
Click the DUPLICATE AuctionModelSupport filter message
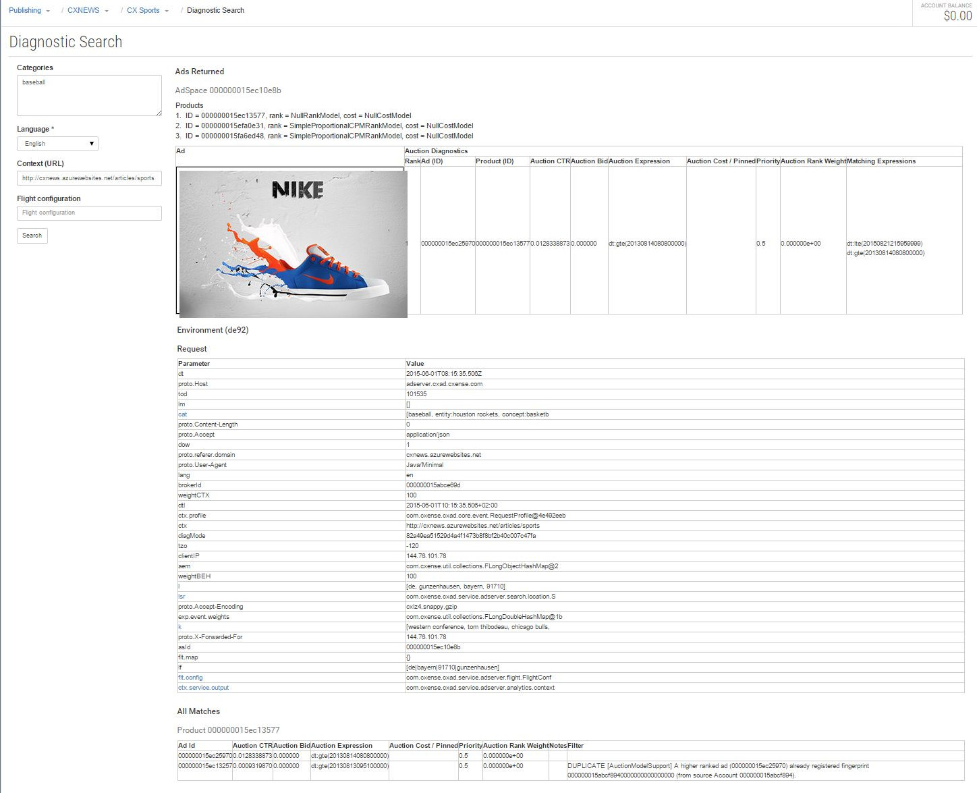click(x=718, y=771)
